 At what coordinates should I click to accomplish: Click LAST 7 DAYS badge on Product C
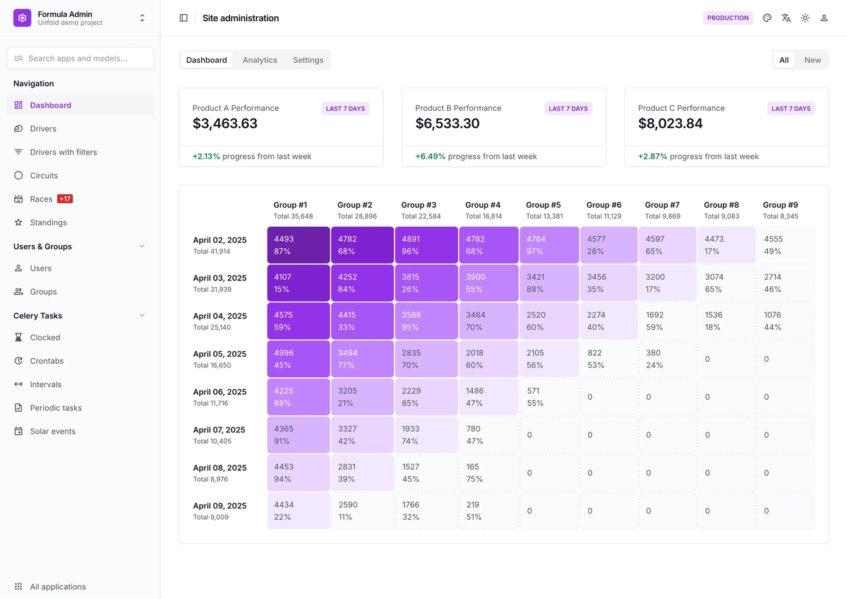pos(791,109)
